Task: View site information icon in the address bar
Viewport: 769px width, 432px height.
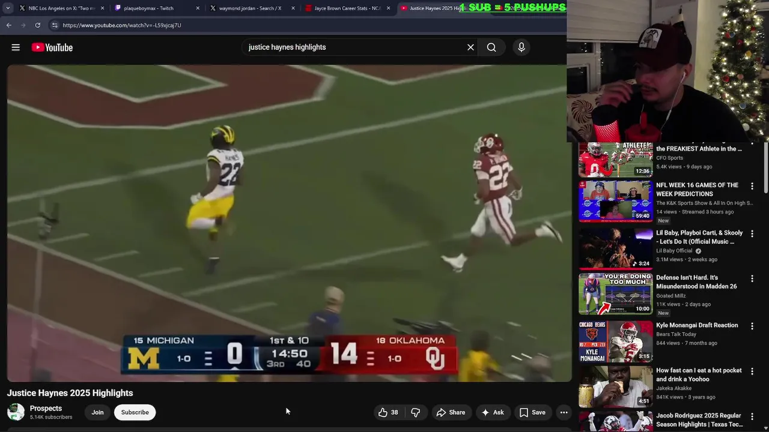Action: [x=54, y=25]
